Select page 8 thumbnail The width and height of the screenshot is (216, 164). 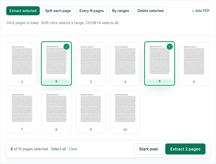pyautogui.click(x=56, y=112)
